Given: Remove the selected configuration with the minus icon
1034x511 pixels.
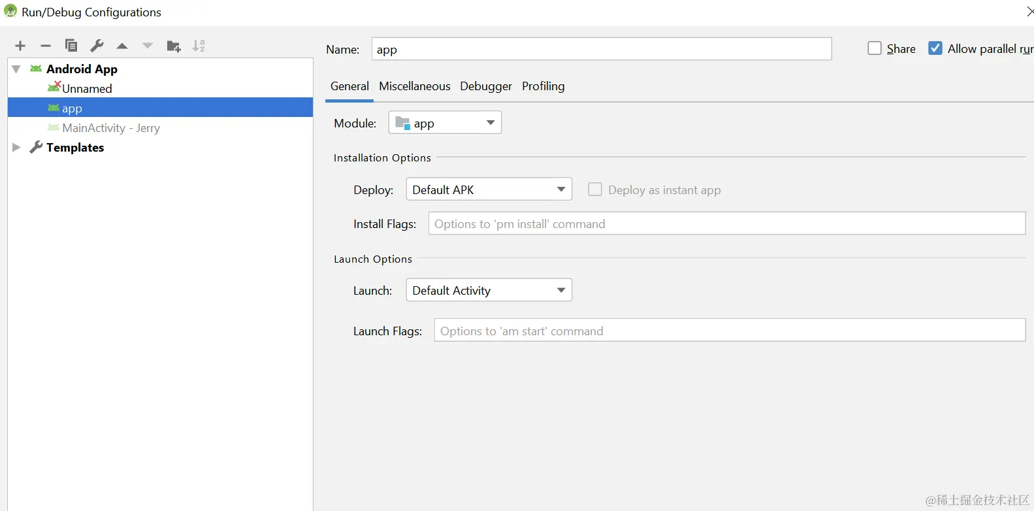Looking at the screenshot, I should [46, 46].
